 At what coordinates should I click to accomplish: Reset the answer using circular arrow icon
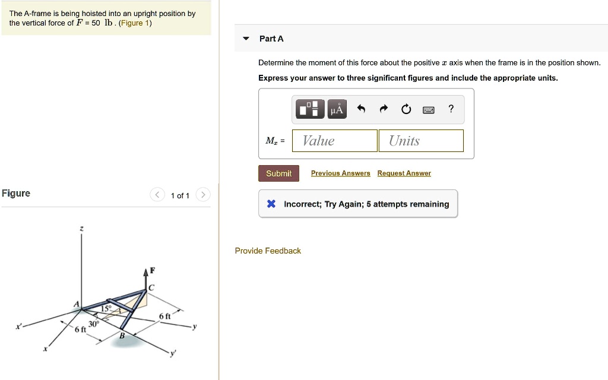[x=406, y=109]
